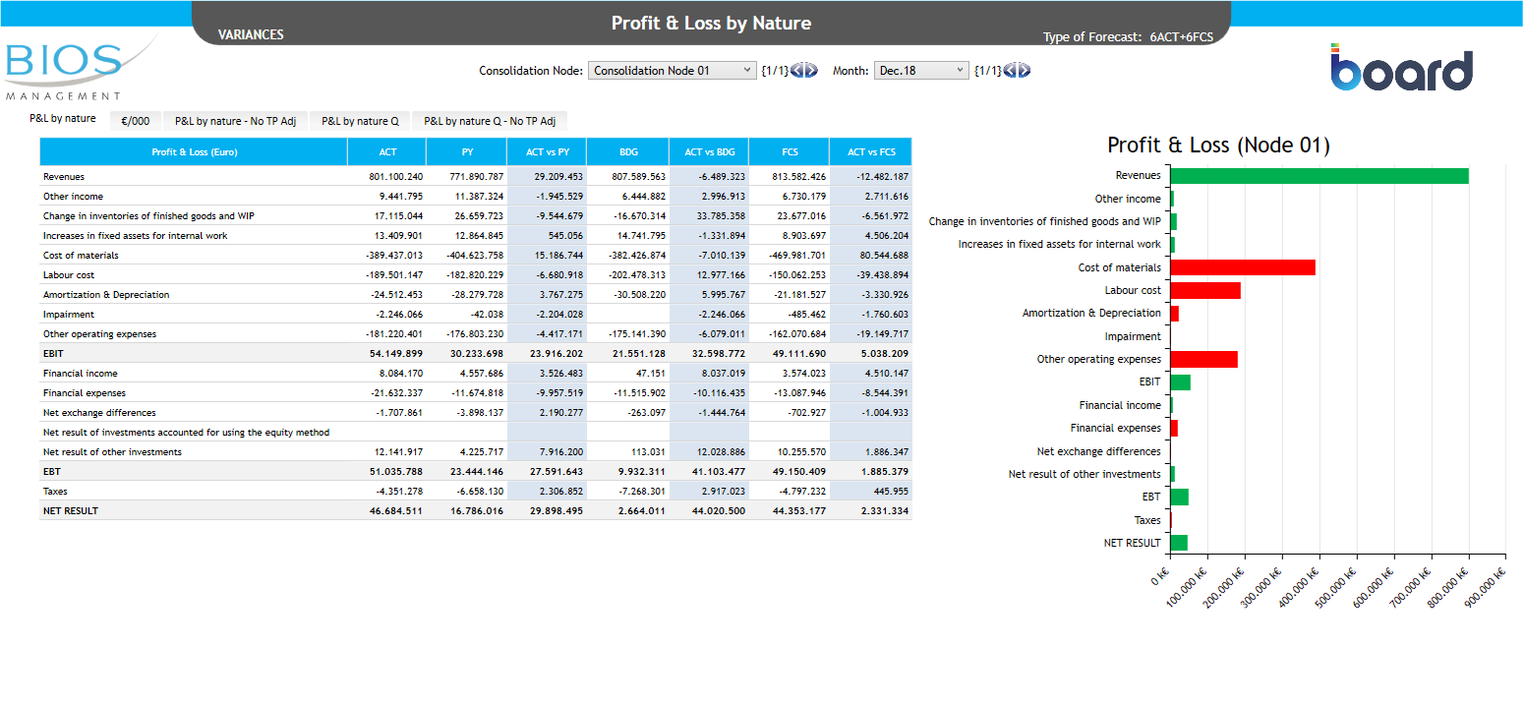The height and width of the screenshot is (704, 1525).
Task: Select the red Labour cost chart bar
Action: click(x=1205, y=290)
